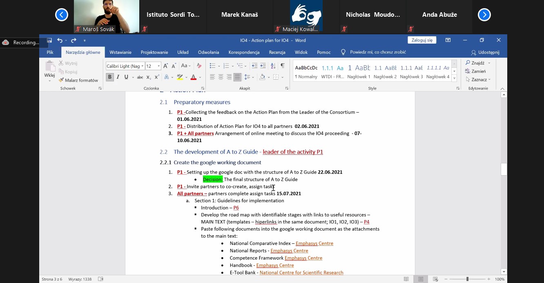Image resolution: width=544 pixels, height=283 pixels.
Task: Clear all formatting with the eraser icon
Action: coord(199,66)
